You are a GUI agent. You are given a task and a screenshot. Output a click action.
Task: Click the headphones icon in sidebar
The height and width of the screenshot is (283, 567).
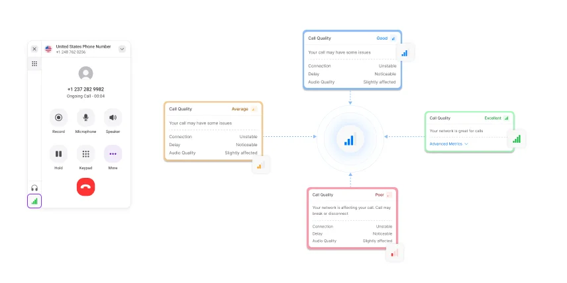34,188
